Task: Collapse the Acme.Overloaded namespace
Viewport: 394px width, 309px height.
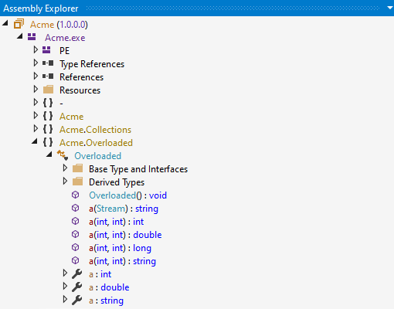Action: tap(35, 141)
